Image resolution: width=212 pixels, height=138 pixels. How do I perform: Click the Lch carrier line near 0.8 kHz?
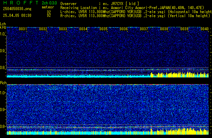pos(108,70)
